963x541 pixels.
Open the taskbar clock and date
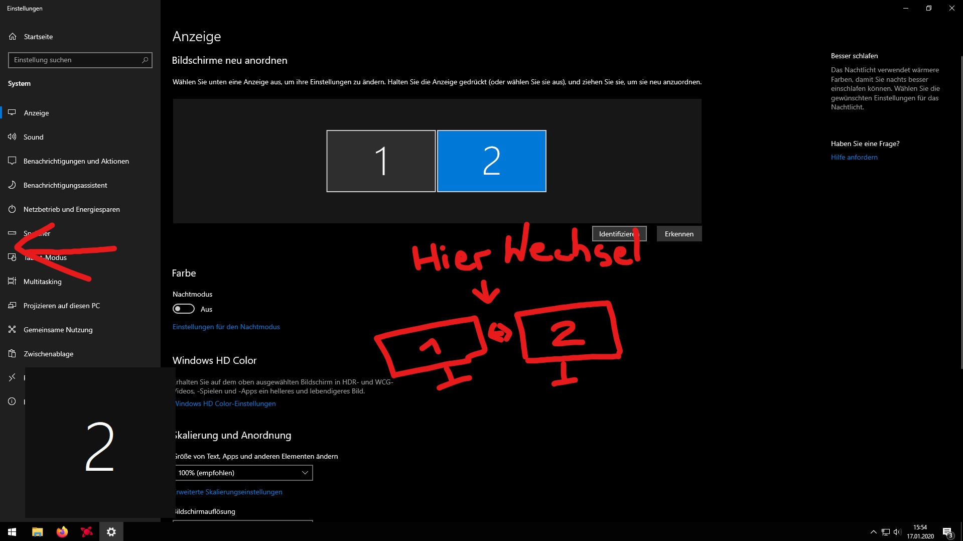[x=920, y=532]
